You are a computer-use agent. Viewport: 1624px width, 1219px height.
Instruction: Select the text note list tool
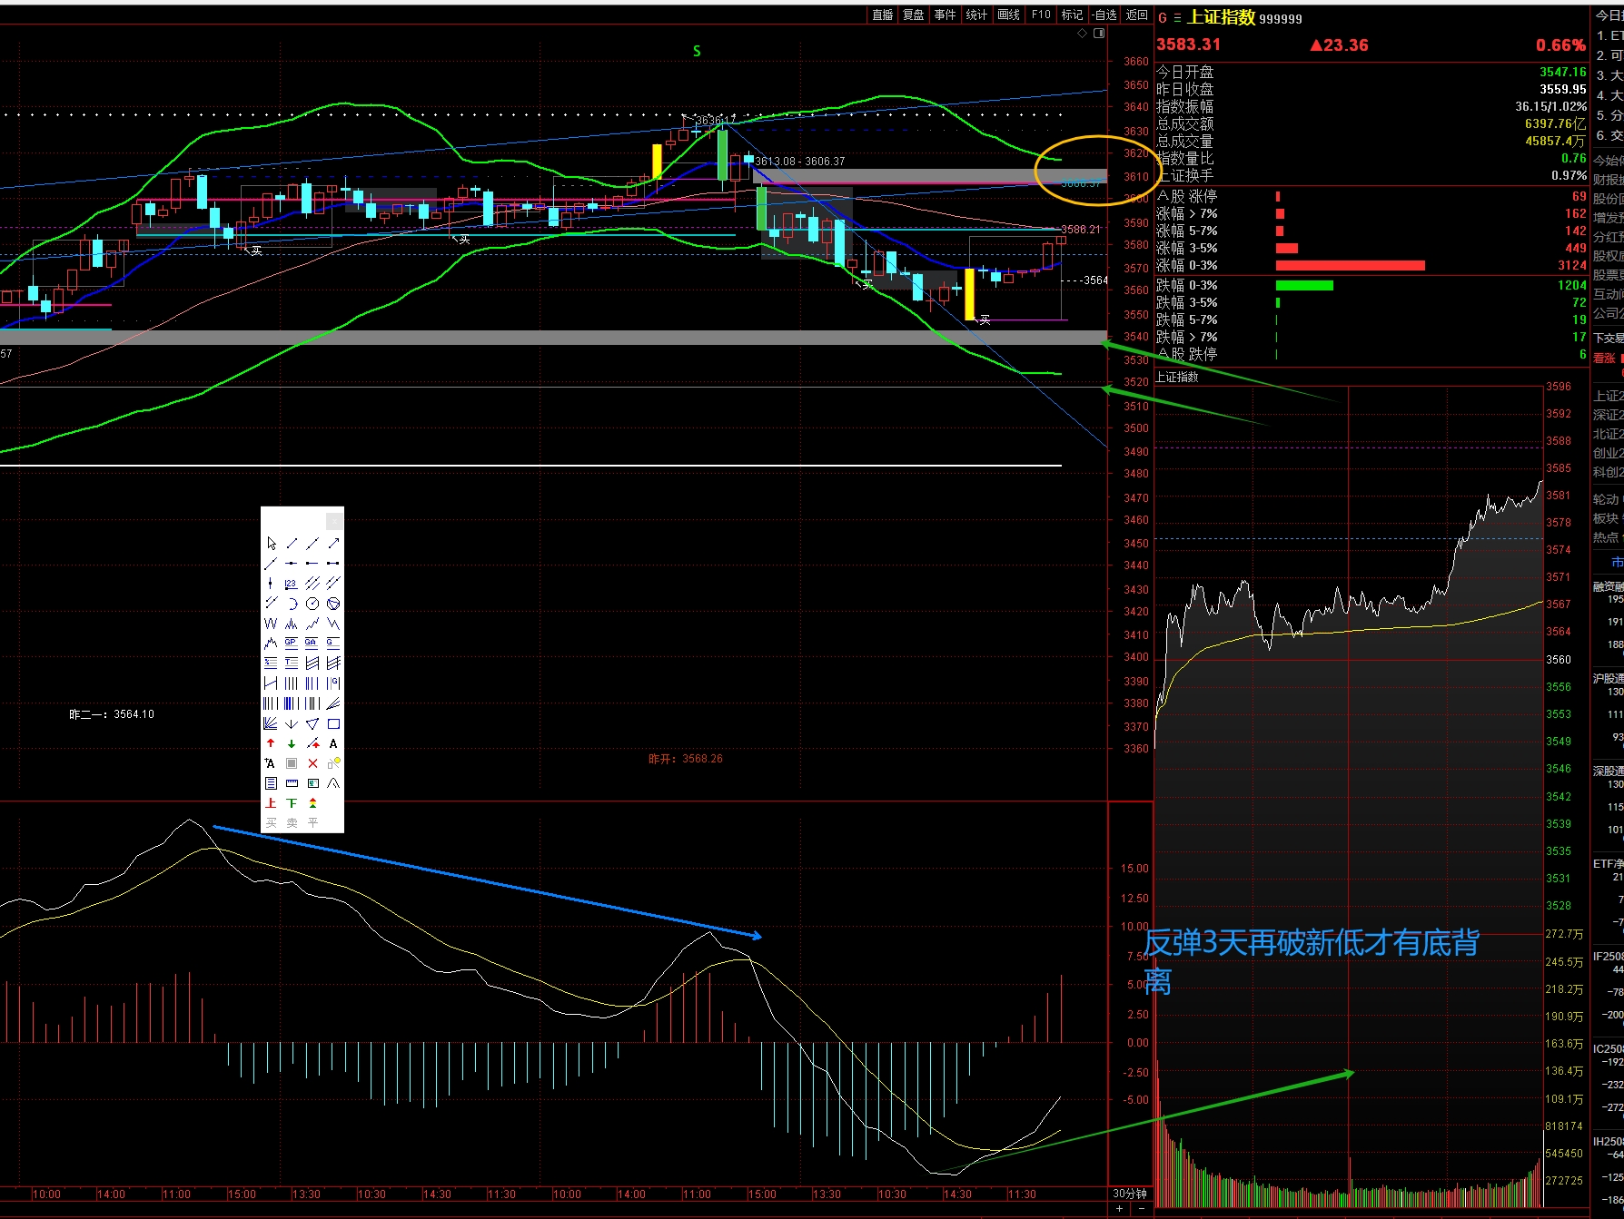[271, 783]
